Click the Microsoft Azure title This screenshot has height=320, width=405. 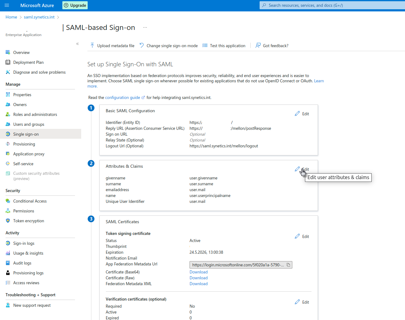coord(37,5)
